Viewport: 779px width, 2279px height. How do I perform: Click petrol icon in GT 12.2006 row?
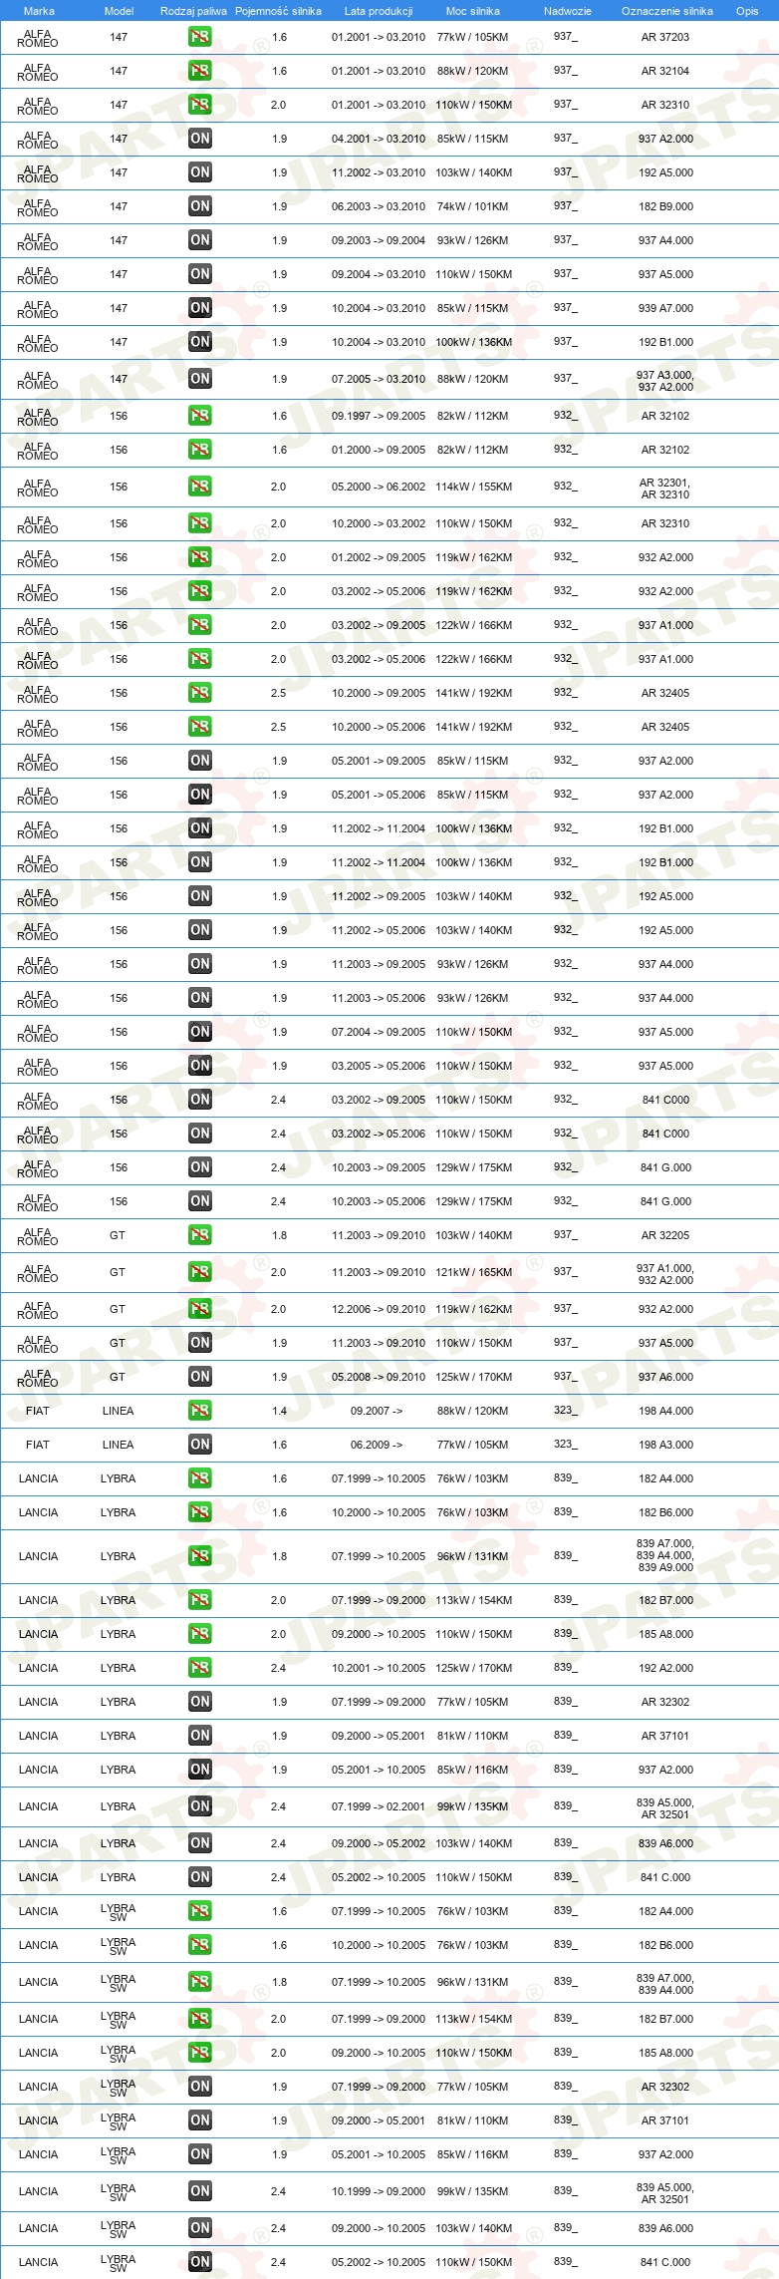pos(200,1309)
